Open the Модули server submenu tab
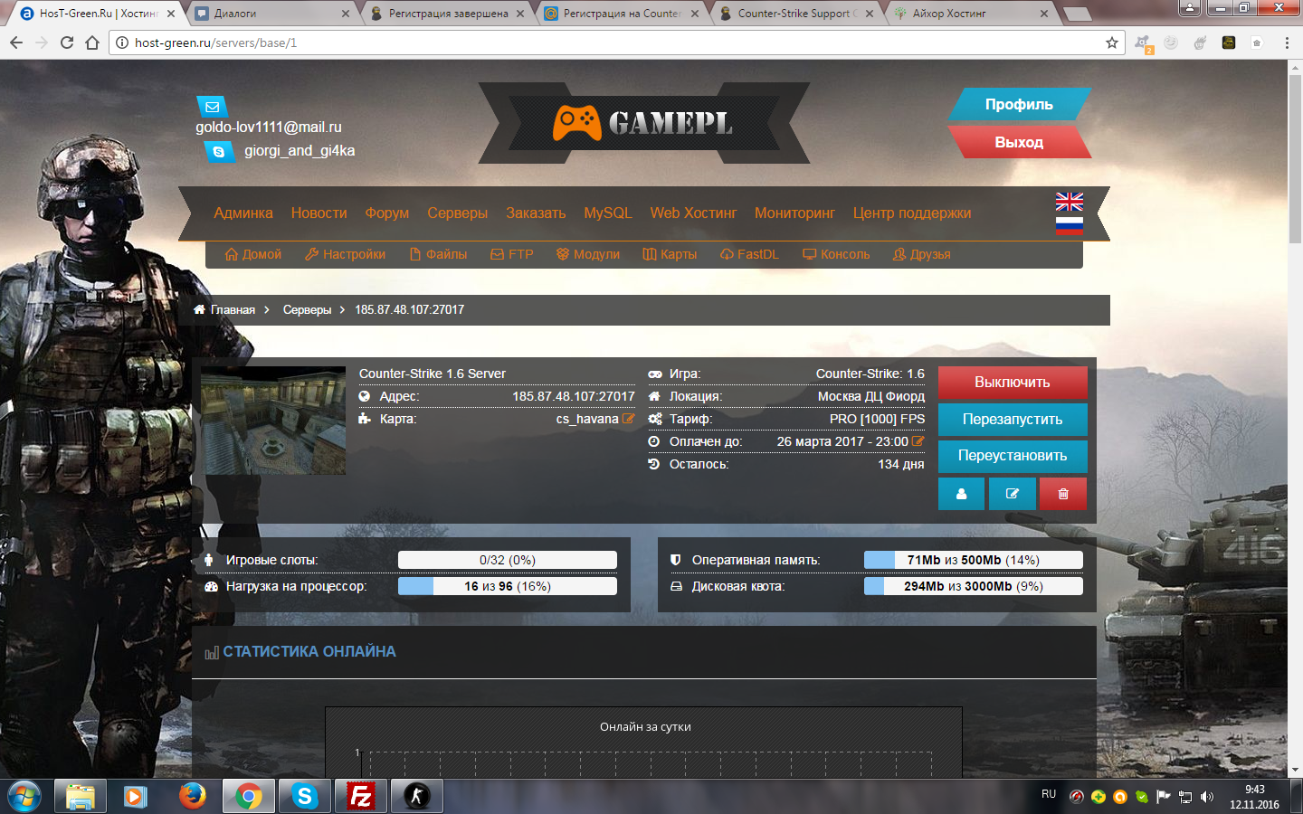The image size is (1303, 814). 588,254
